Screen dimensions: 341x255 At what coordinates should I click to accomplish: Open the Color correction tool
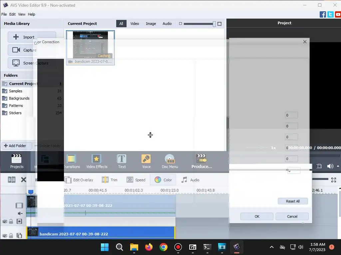[163, 180]
